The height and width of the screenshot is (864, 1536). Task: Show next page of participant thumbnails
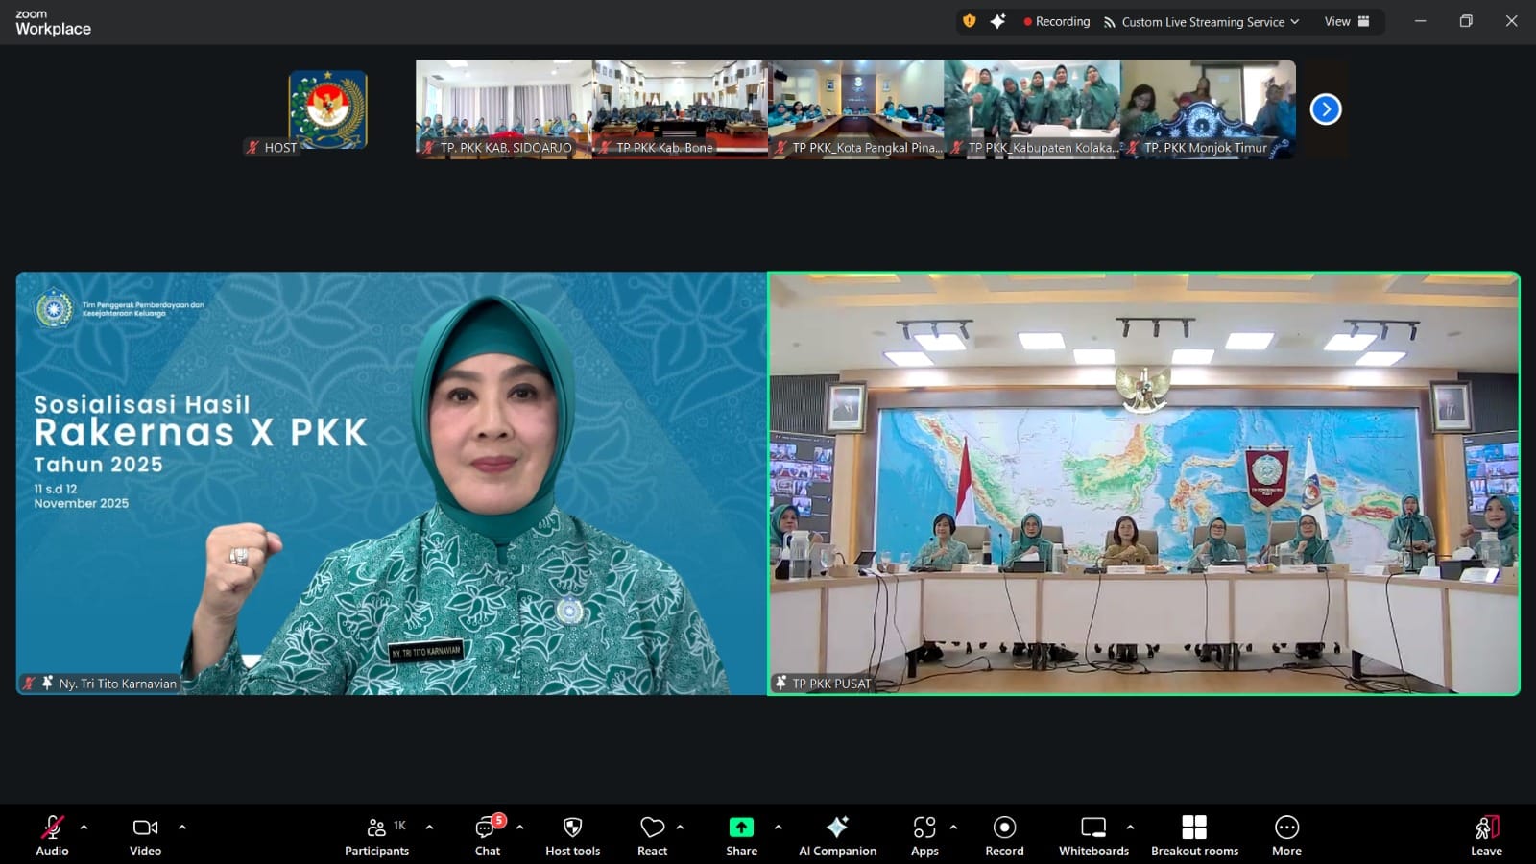pyautogui.click(x=1326, y=109)
